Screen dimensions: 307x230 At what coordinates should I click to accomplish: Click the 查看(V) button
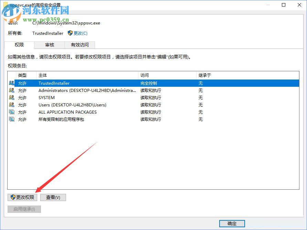53,197
